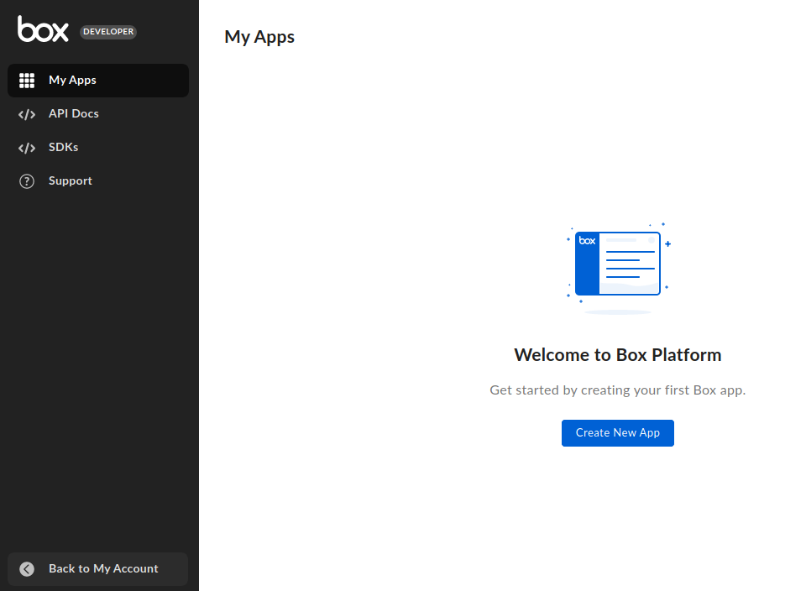Navigate to the Support page
Screen dimensions: 806x591
coord(70,180)
